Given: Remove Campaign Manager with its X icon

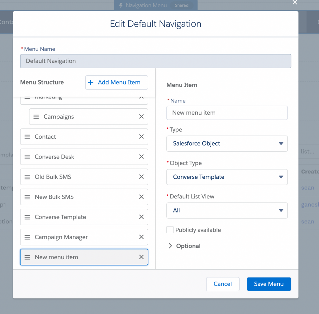Looking at the screenshot, I should 141,237.
